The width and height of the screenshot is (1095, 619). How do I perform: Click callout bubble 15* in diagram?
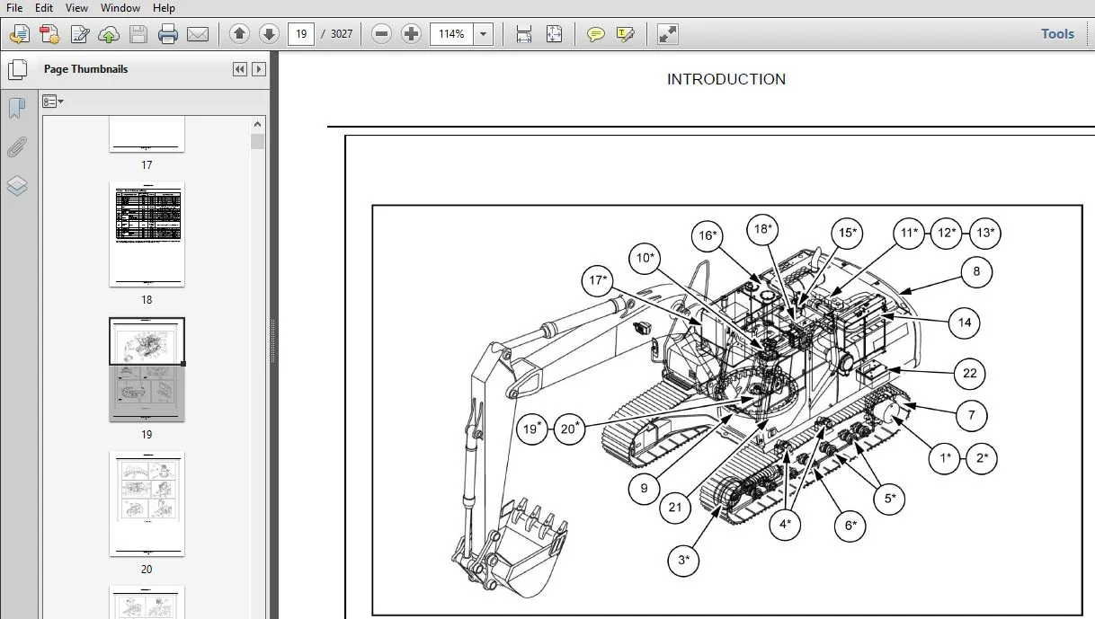[x=847, y=233]
